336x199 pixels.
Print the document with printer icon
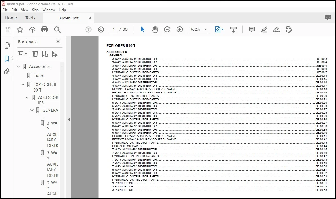coord(44,29)
